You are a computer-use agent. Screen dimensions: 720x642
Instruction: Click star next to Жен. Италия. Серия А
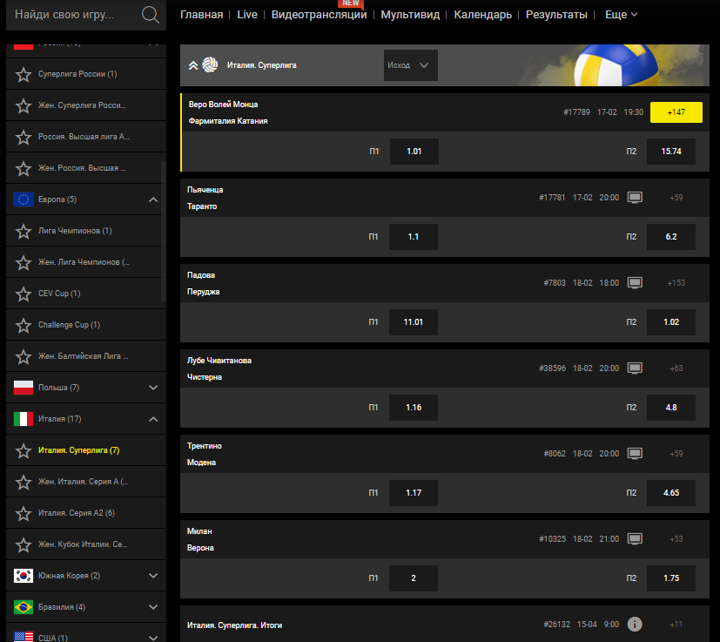coord(24,482)
